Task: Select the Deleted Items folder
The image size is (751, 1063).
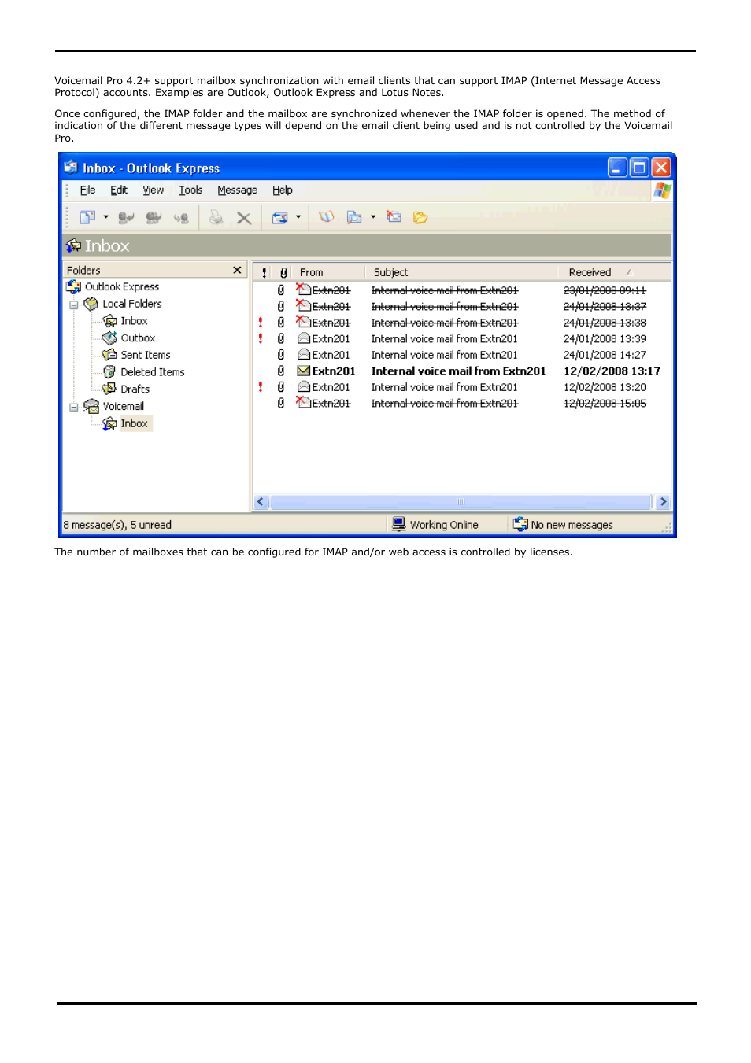Action: pos(152,372)
